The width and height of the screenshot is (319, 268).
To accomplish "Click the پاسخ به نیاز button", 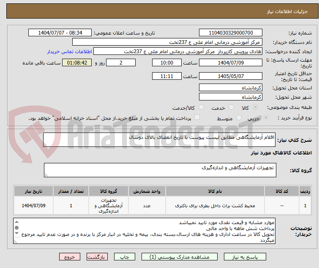I will (245, 257).
